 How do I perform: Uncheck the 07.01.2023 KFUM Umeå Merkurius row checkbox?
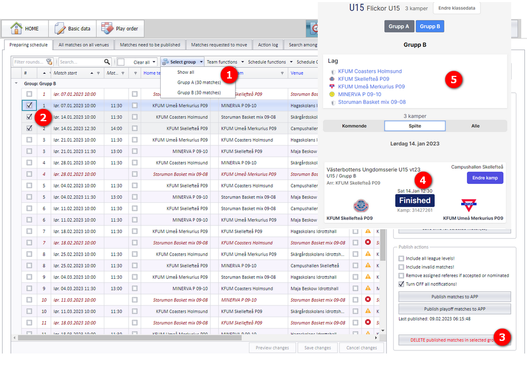(29, 105)
